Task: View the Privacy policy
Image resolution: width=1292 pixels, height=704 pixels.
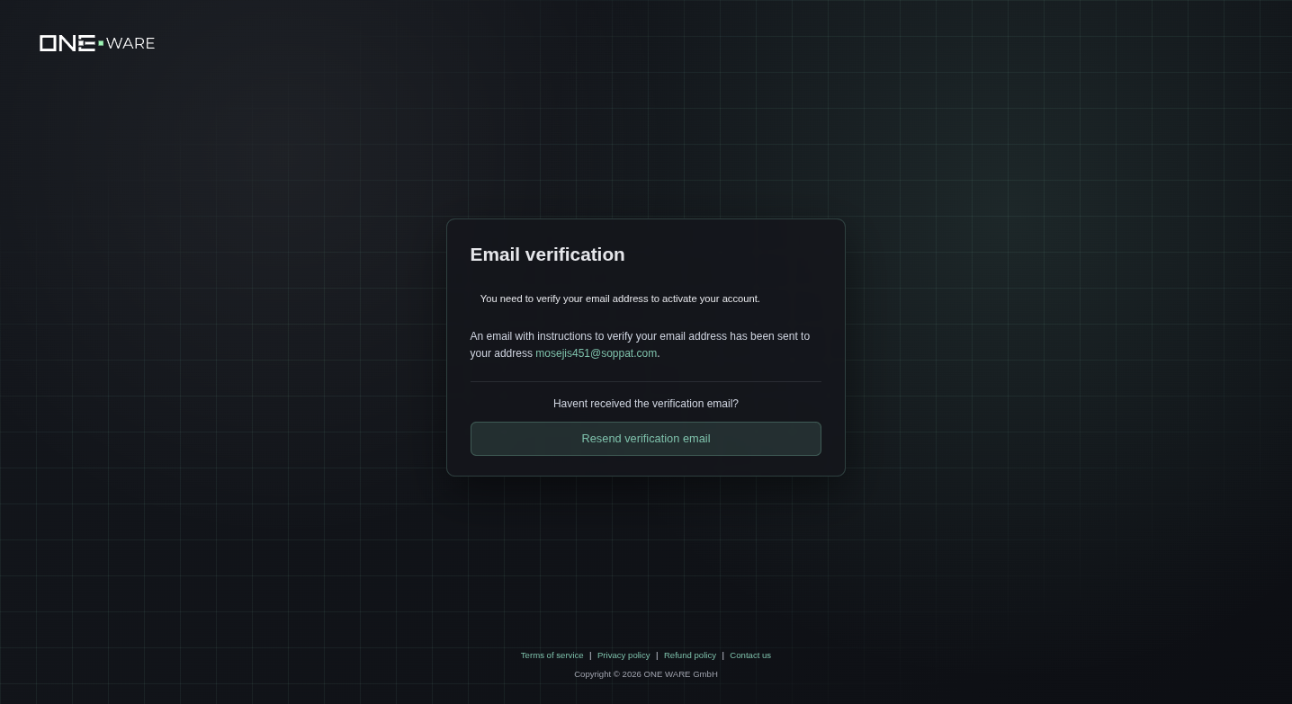Action: [x=623, y=655]
